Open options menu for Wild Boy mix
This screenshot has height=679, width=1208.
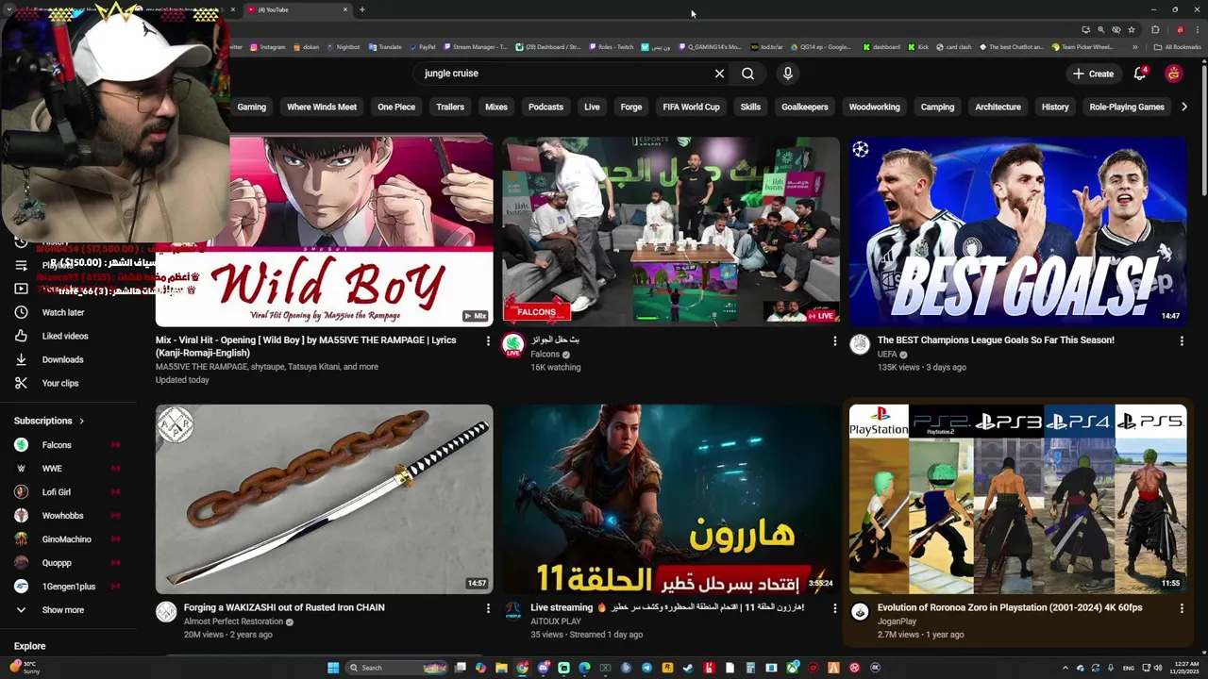pyautogui.click(x=488, y=340)
